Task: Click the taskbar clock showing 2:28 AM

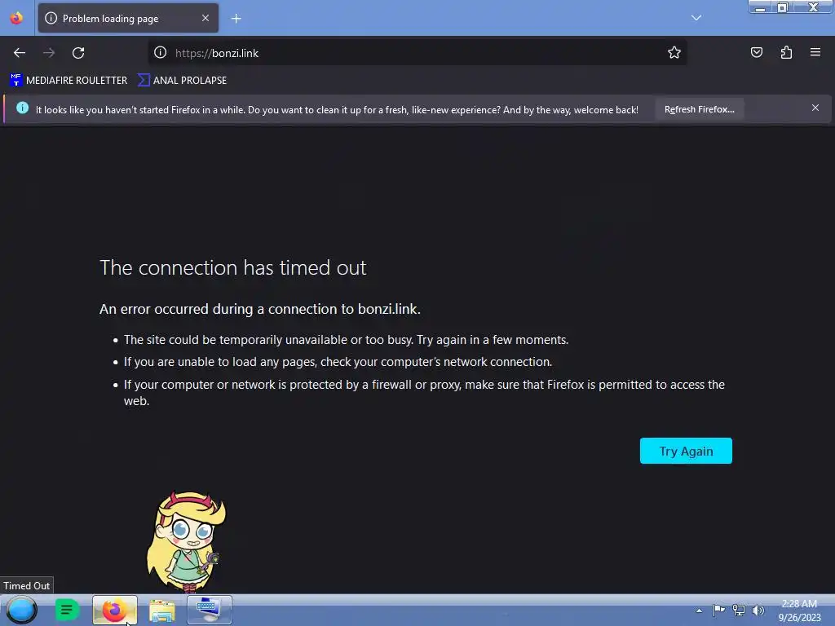Action: click(x=799, y=610)
